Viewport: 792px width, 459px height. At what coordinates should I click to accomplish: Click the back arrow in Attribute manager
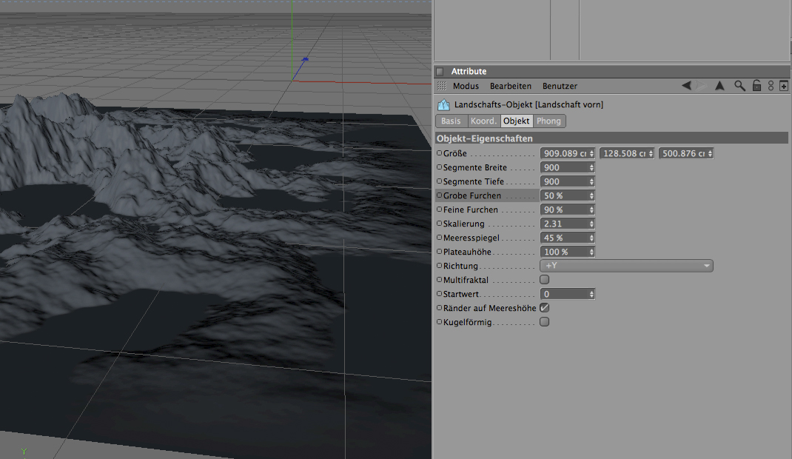pyautogui.click(x=686, y=86)
